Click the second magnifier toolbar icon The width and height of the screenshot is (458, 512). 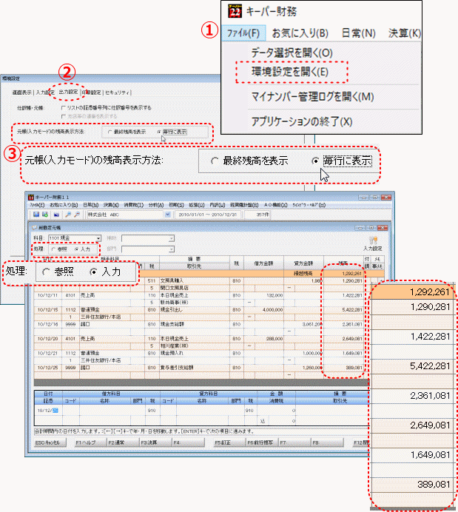77,215
